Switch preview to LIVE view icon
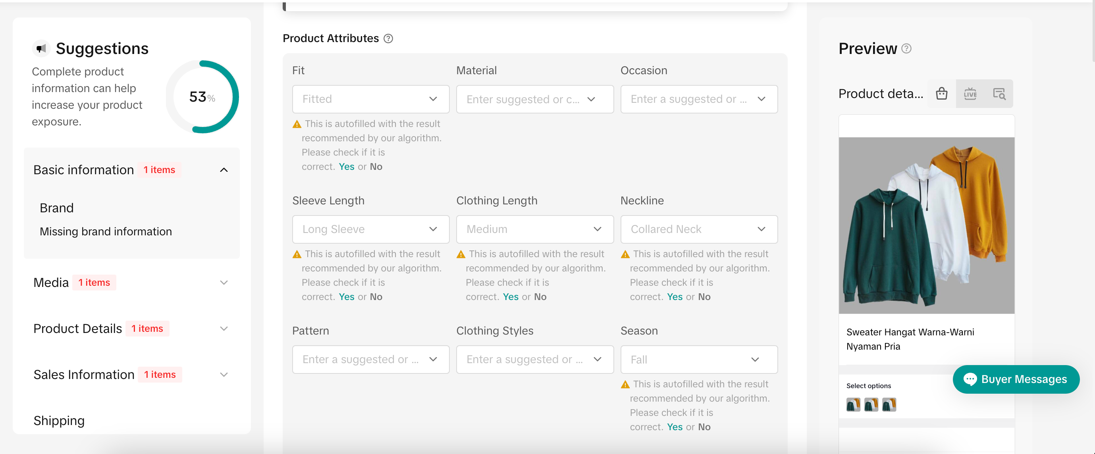 (x=970, y=93)
